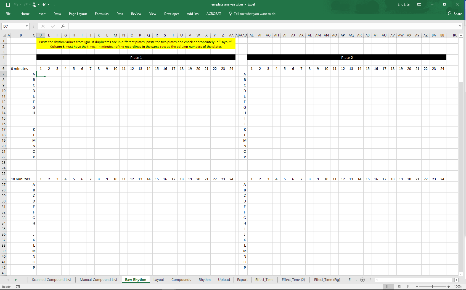Click the vertical scrollbar down arrow
Screen dimensions: 466x290
[461, 274]
